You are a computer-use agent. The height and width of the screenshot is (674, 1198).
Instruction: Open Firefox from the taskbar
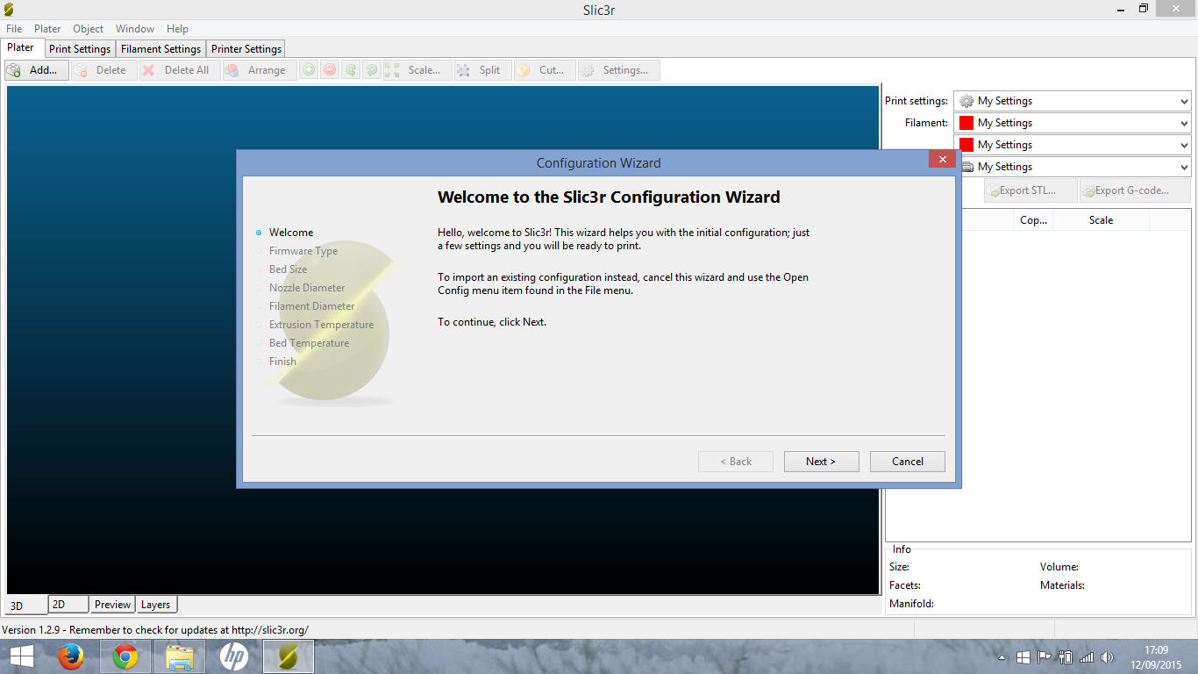(x=71, y=656)
